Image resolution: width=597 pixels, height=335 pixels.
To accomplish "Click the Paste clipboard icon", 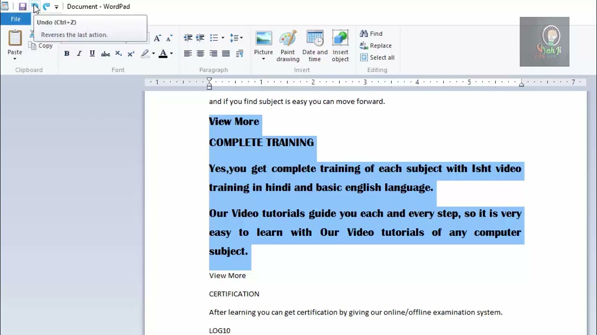I will [x=14, y=38].
